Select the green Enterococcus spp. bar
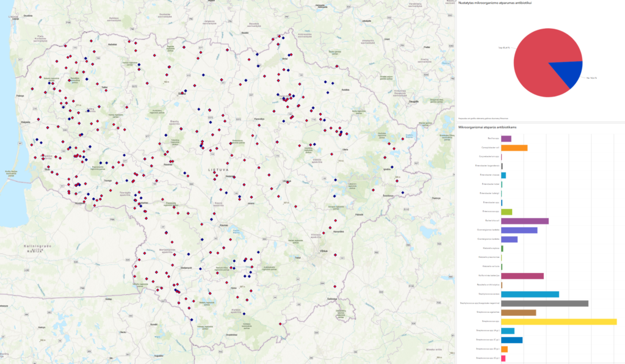This screenshot has width=625, height=364. (506, 211)
